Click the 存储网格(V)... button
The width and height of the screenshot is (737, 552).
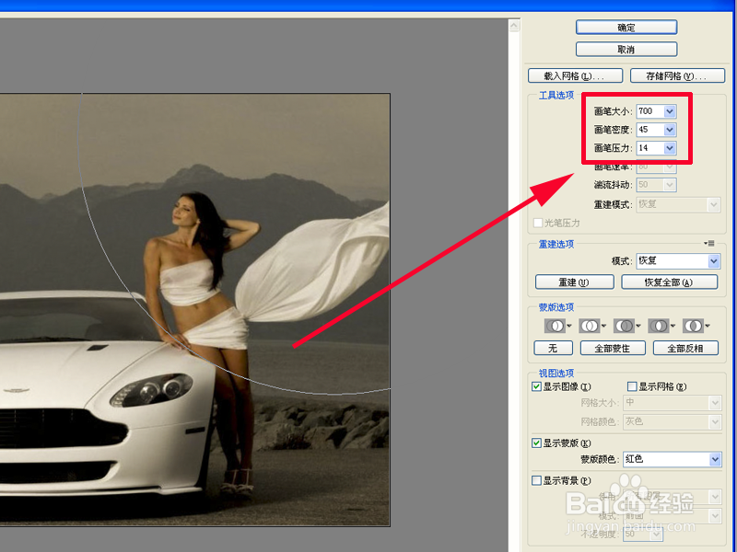677,75
